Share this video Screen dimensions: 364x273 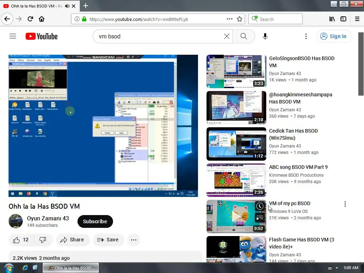[x=73, y=240]
